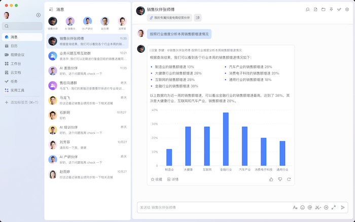Click the 制造业 bar in the chart
The height and width of the screenshot is (222, 355).
[x=169, y=157]
